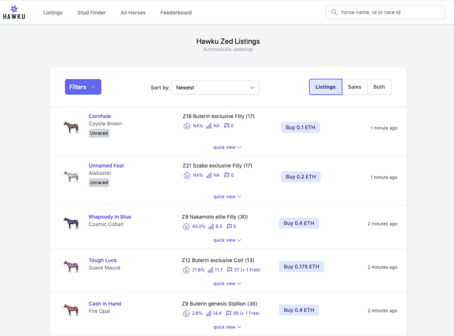Open the Feederboard menu item
The width and height of the screenshot is (454, 336).
[176, 12]
